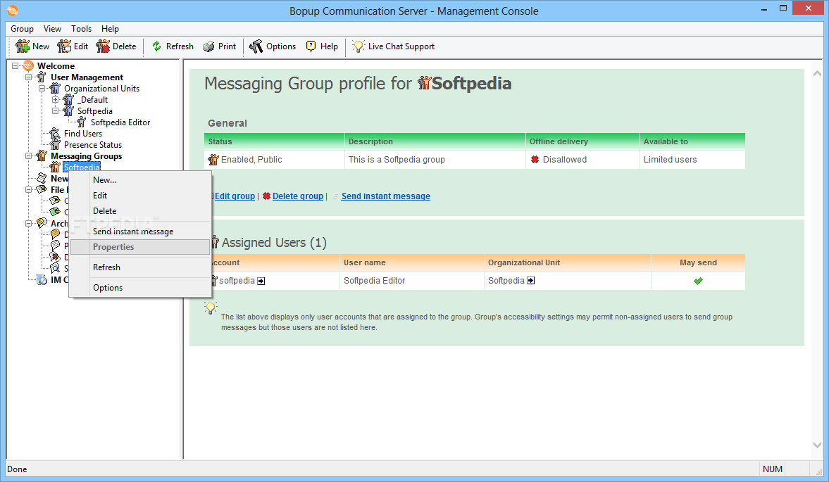
Task: Select the Messaging Groups node
Action: click(86, 156)
